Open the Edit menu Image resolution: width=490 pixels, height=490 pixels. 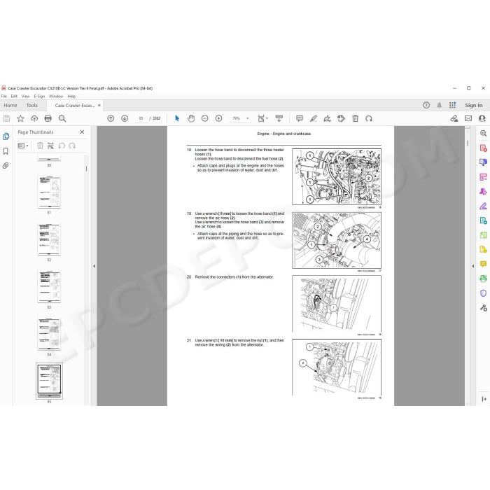click(x=14, y=97)
